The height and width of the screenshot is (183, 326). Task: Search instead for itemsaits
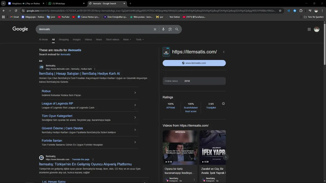(x=65, y=54)
